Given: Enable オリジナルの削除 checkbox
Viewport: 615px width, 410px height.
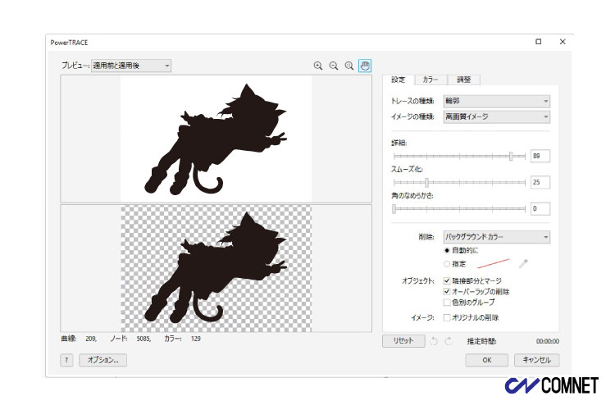Looking at the screenshot, I should point(447,317).
